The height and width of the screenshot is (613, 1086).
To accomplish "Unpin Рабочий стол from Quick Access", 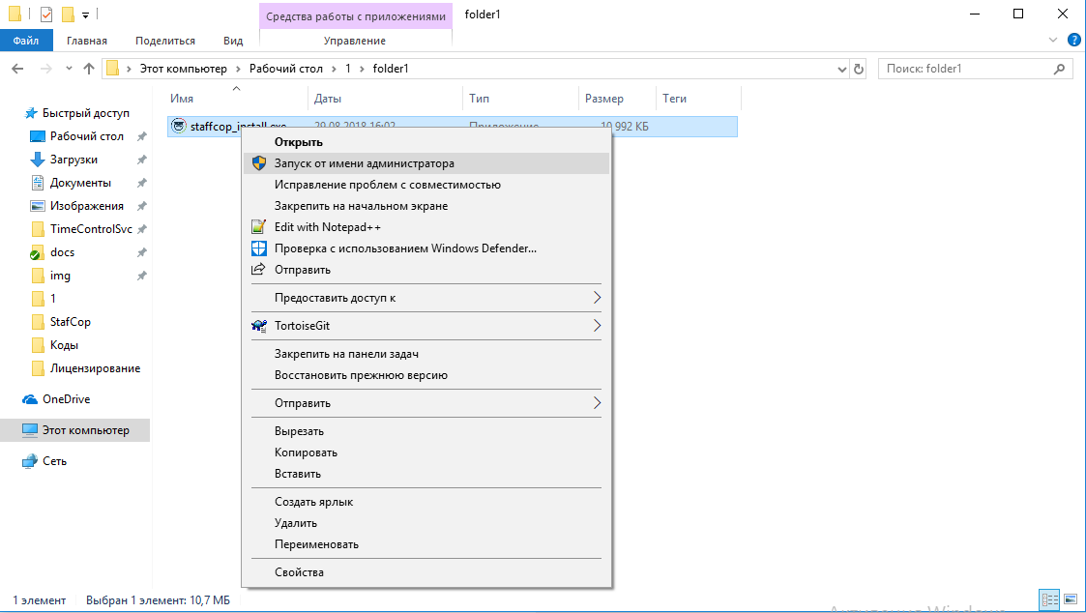I will coord(142,136).
